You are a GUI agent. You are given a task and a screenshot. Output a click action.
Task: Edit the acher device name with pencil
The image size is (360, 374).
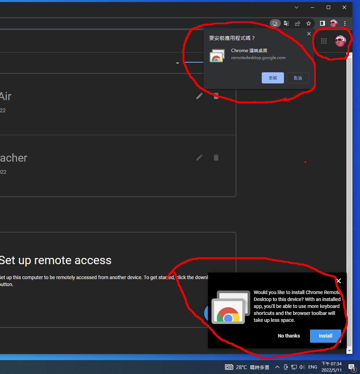tap(199, 157)
